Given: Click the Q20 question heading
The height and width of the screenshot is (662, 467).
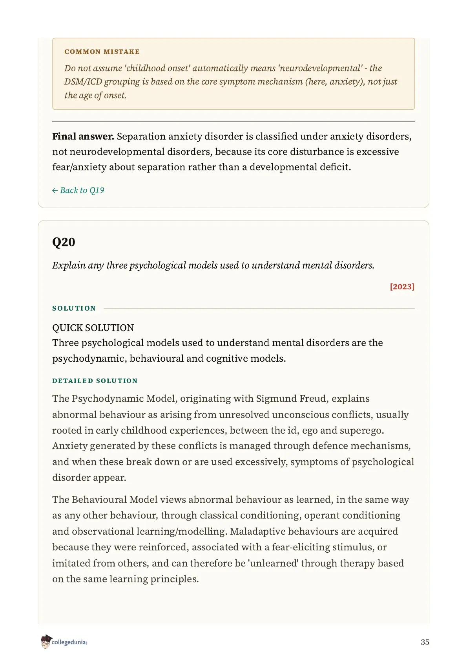Looking at the screenshot, I should [64, 242].
